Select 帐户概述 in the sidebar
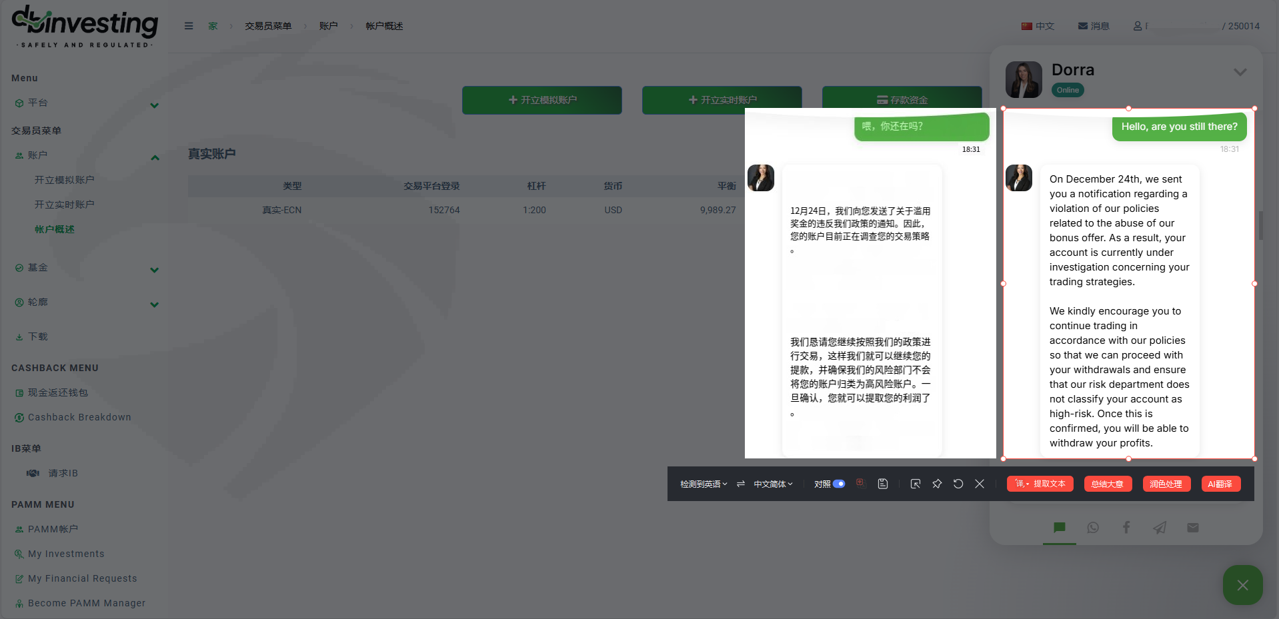 tap(55, 229)
